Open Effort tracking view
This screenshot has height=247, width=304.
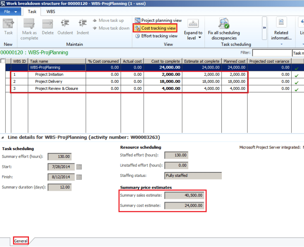tap(156, 36)
